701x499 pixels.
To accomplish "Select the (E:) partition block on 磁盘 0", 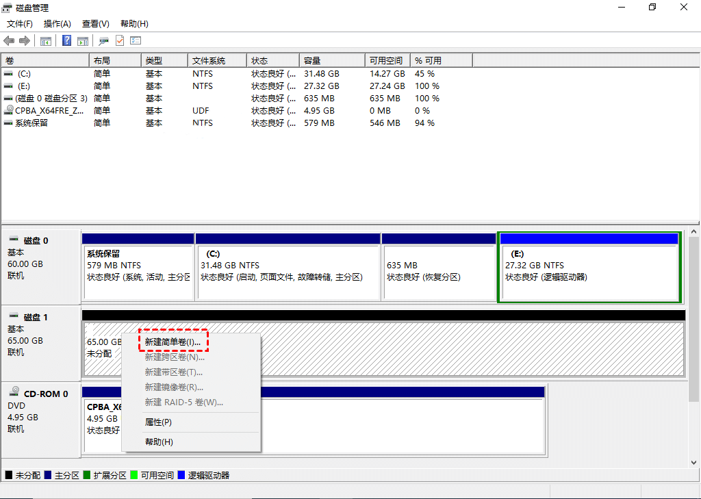I will pyautogui.click(x=591, y=267).
